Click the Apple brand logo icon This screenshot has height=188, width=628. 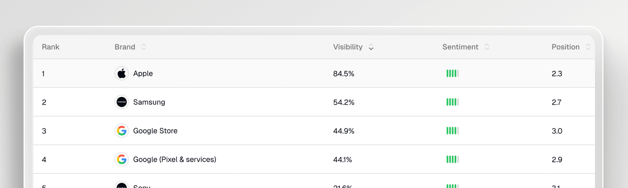pyautogui.click(x=121, y=73)
